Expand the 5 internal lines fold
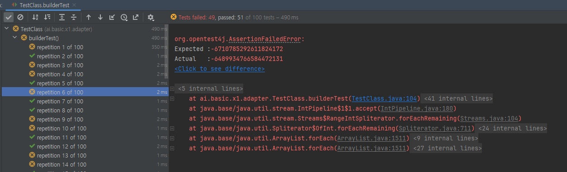 [172, 88]
